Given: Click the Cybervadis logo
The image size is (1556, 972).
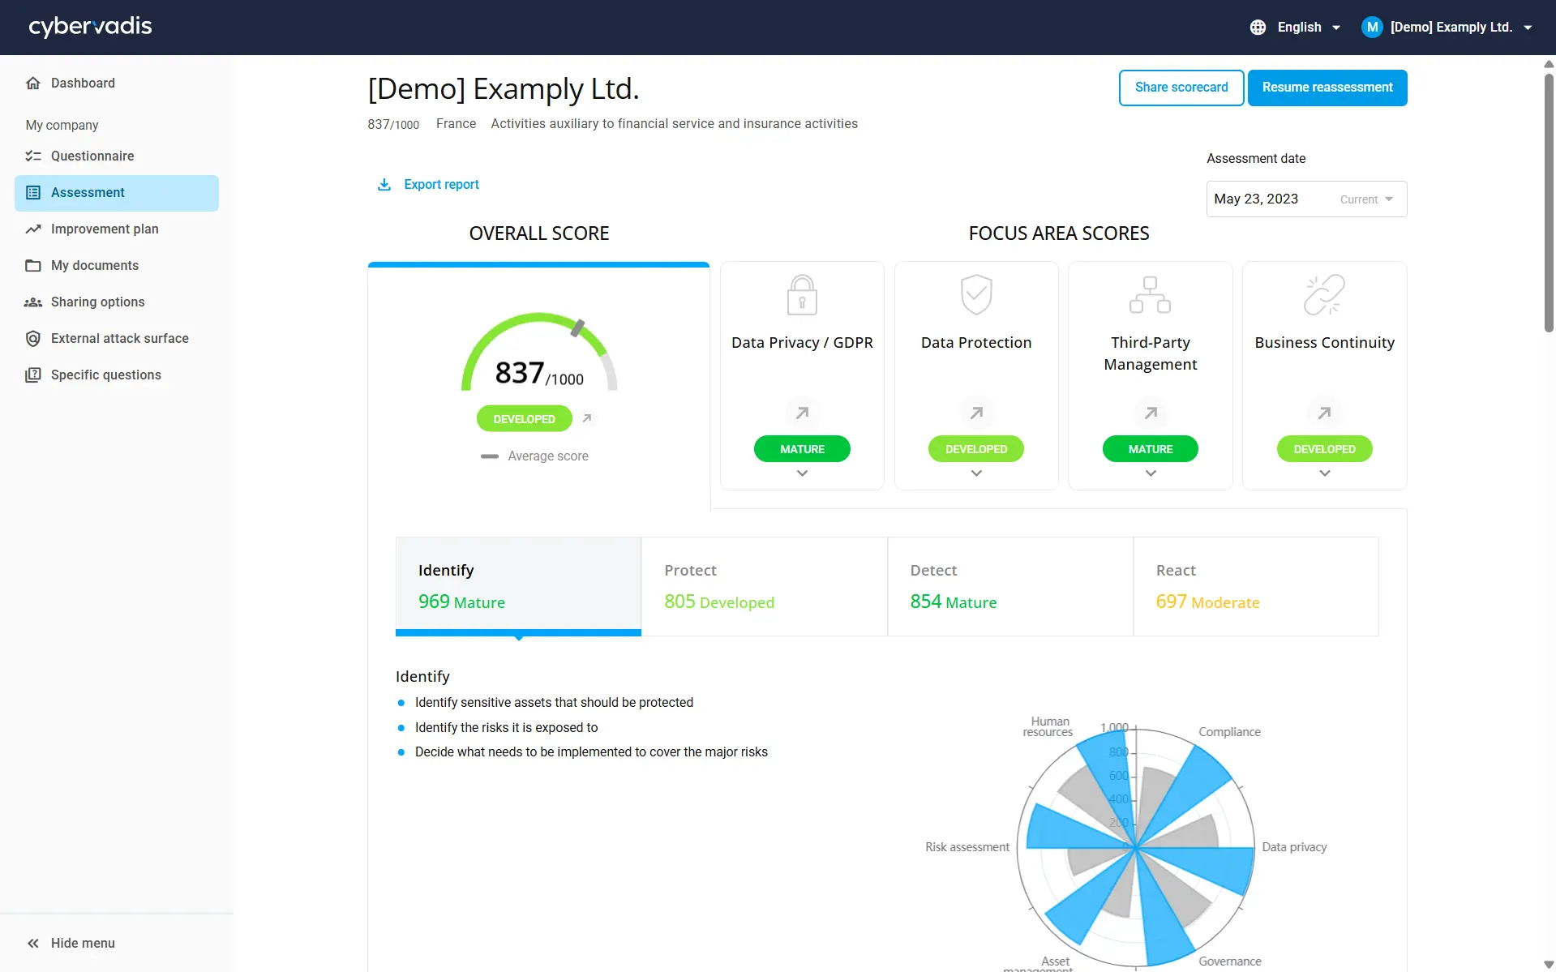Looking at the screenshot, I should pyautogui.click(x=90, y=27).
